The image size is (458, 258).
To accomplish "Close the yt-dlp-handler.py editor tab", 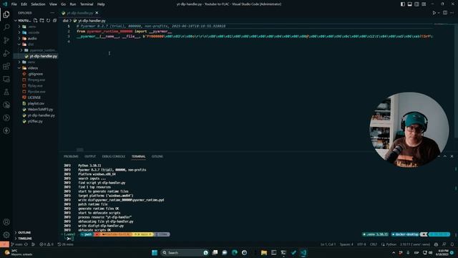I will click(x=97, y=13).
